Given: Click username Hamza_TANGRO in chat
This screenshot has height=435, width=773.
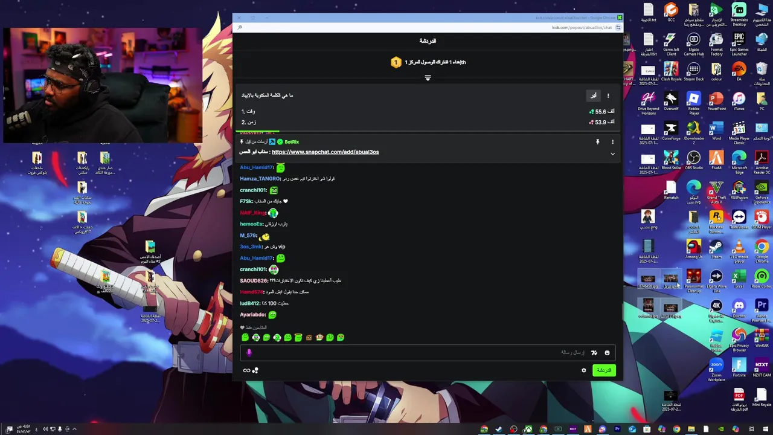Looking at the screenshot, I should [260, 179].
